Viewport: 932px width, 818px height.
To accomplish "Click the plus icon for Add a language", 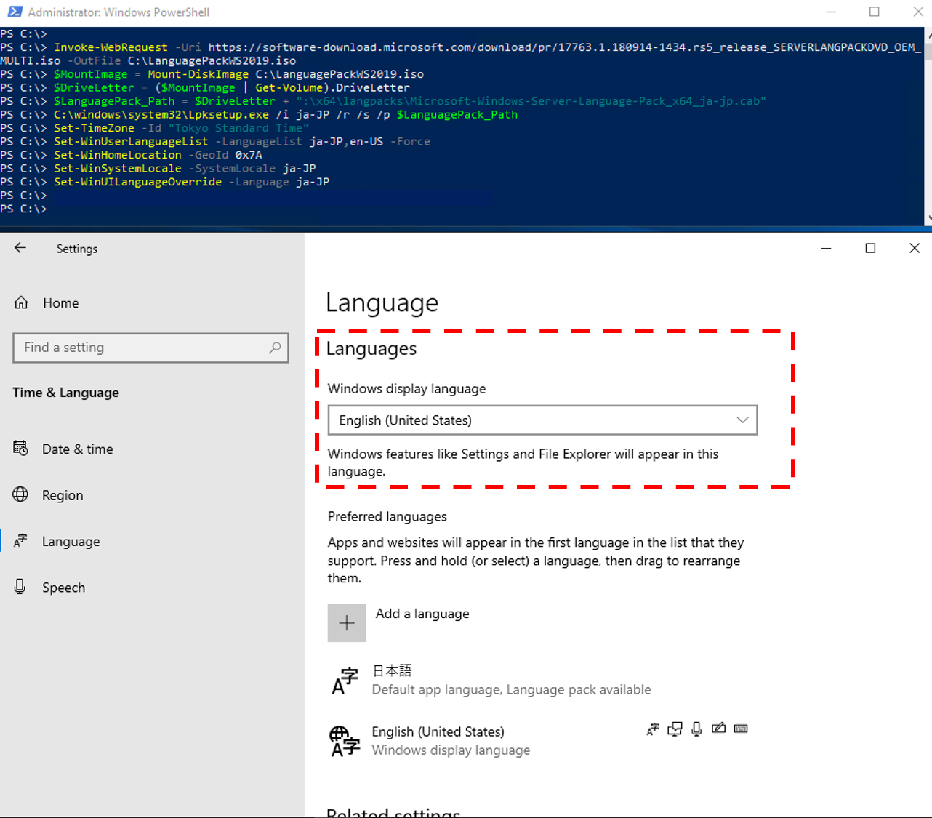I will pyautogui.click(x=347, y=622).
